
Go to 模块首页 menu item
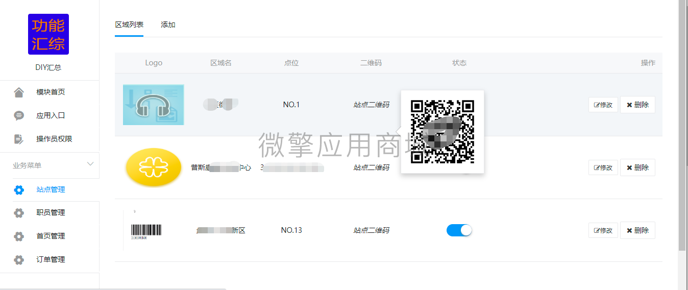(50, 92)
